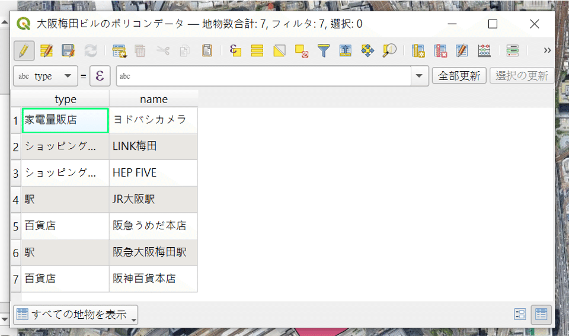Screen dimensions: 569x336
Task: Expand toolbar overflow chevrons
Action: (547, 50)
